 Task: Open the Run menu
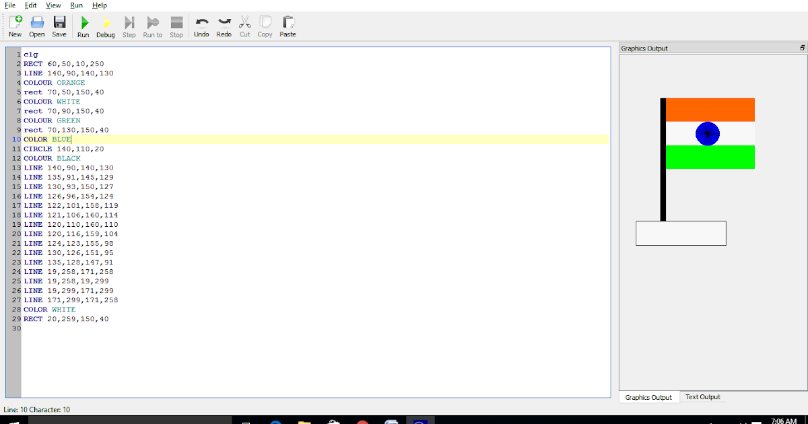tap(76, 5)
